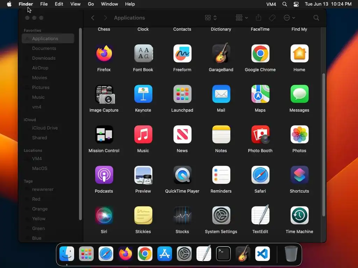Screen dimensions: 358x268
Task: Open Spotlight search in the menu bar
Action: pyautogui.click(x=285, y=4)
